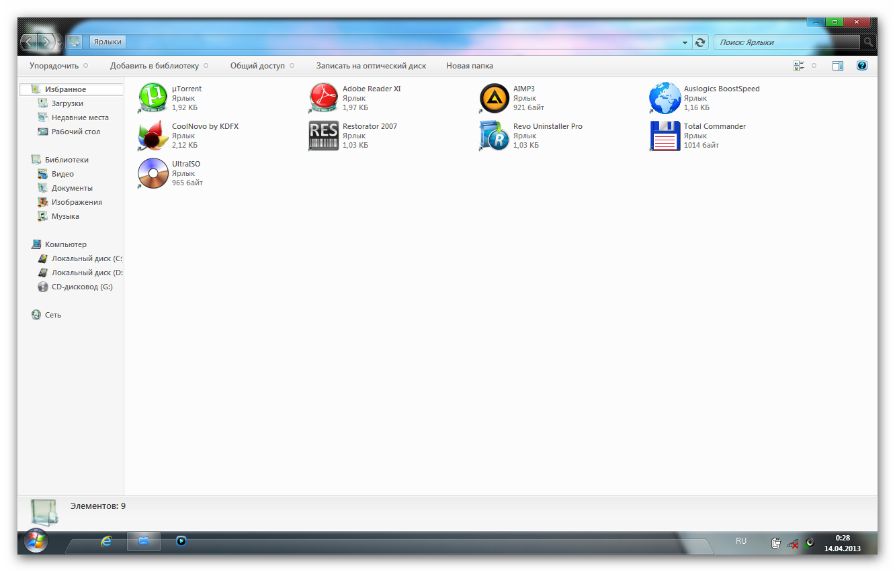Image resolution: width=895 pixels, height=572 pixels.
Task: Open the Упорядочить menu
Action: click(x=58, y=66)
